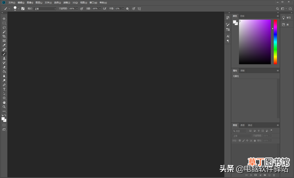Screen dimensions: 294x178
Task: Toggle Quick Mask mode
Action: pos(4,125)
